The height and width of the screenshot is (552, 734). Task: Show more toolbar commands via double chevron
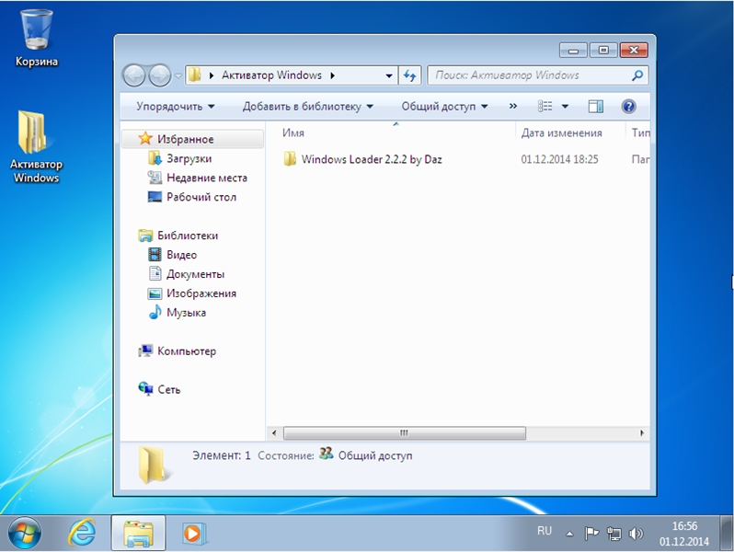(x=513, y=107)
